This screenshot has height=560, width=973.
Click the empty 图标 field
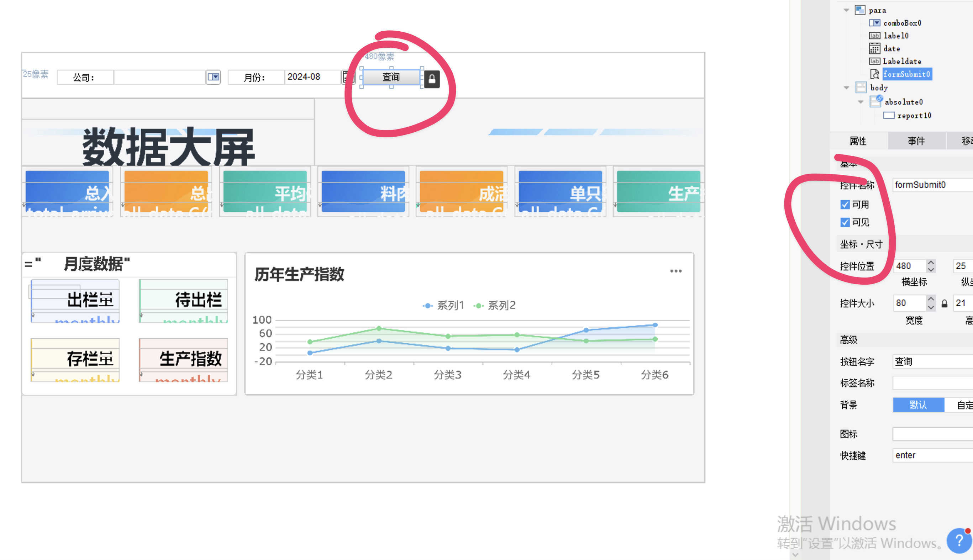[x=932, y=434]
